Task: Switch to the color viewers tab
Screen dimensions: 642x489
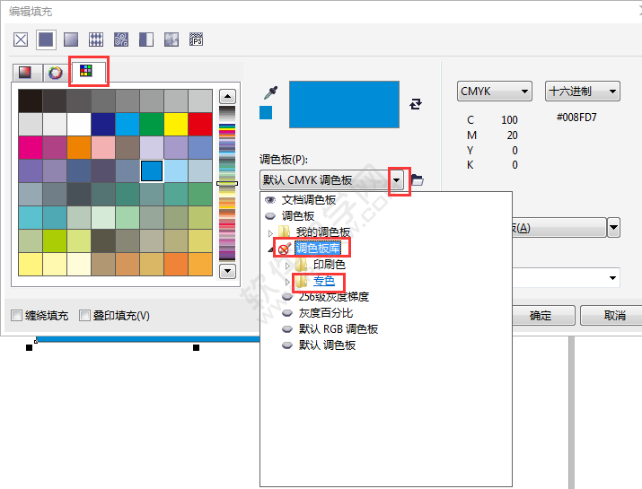Action: (x=26, y=73)
